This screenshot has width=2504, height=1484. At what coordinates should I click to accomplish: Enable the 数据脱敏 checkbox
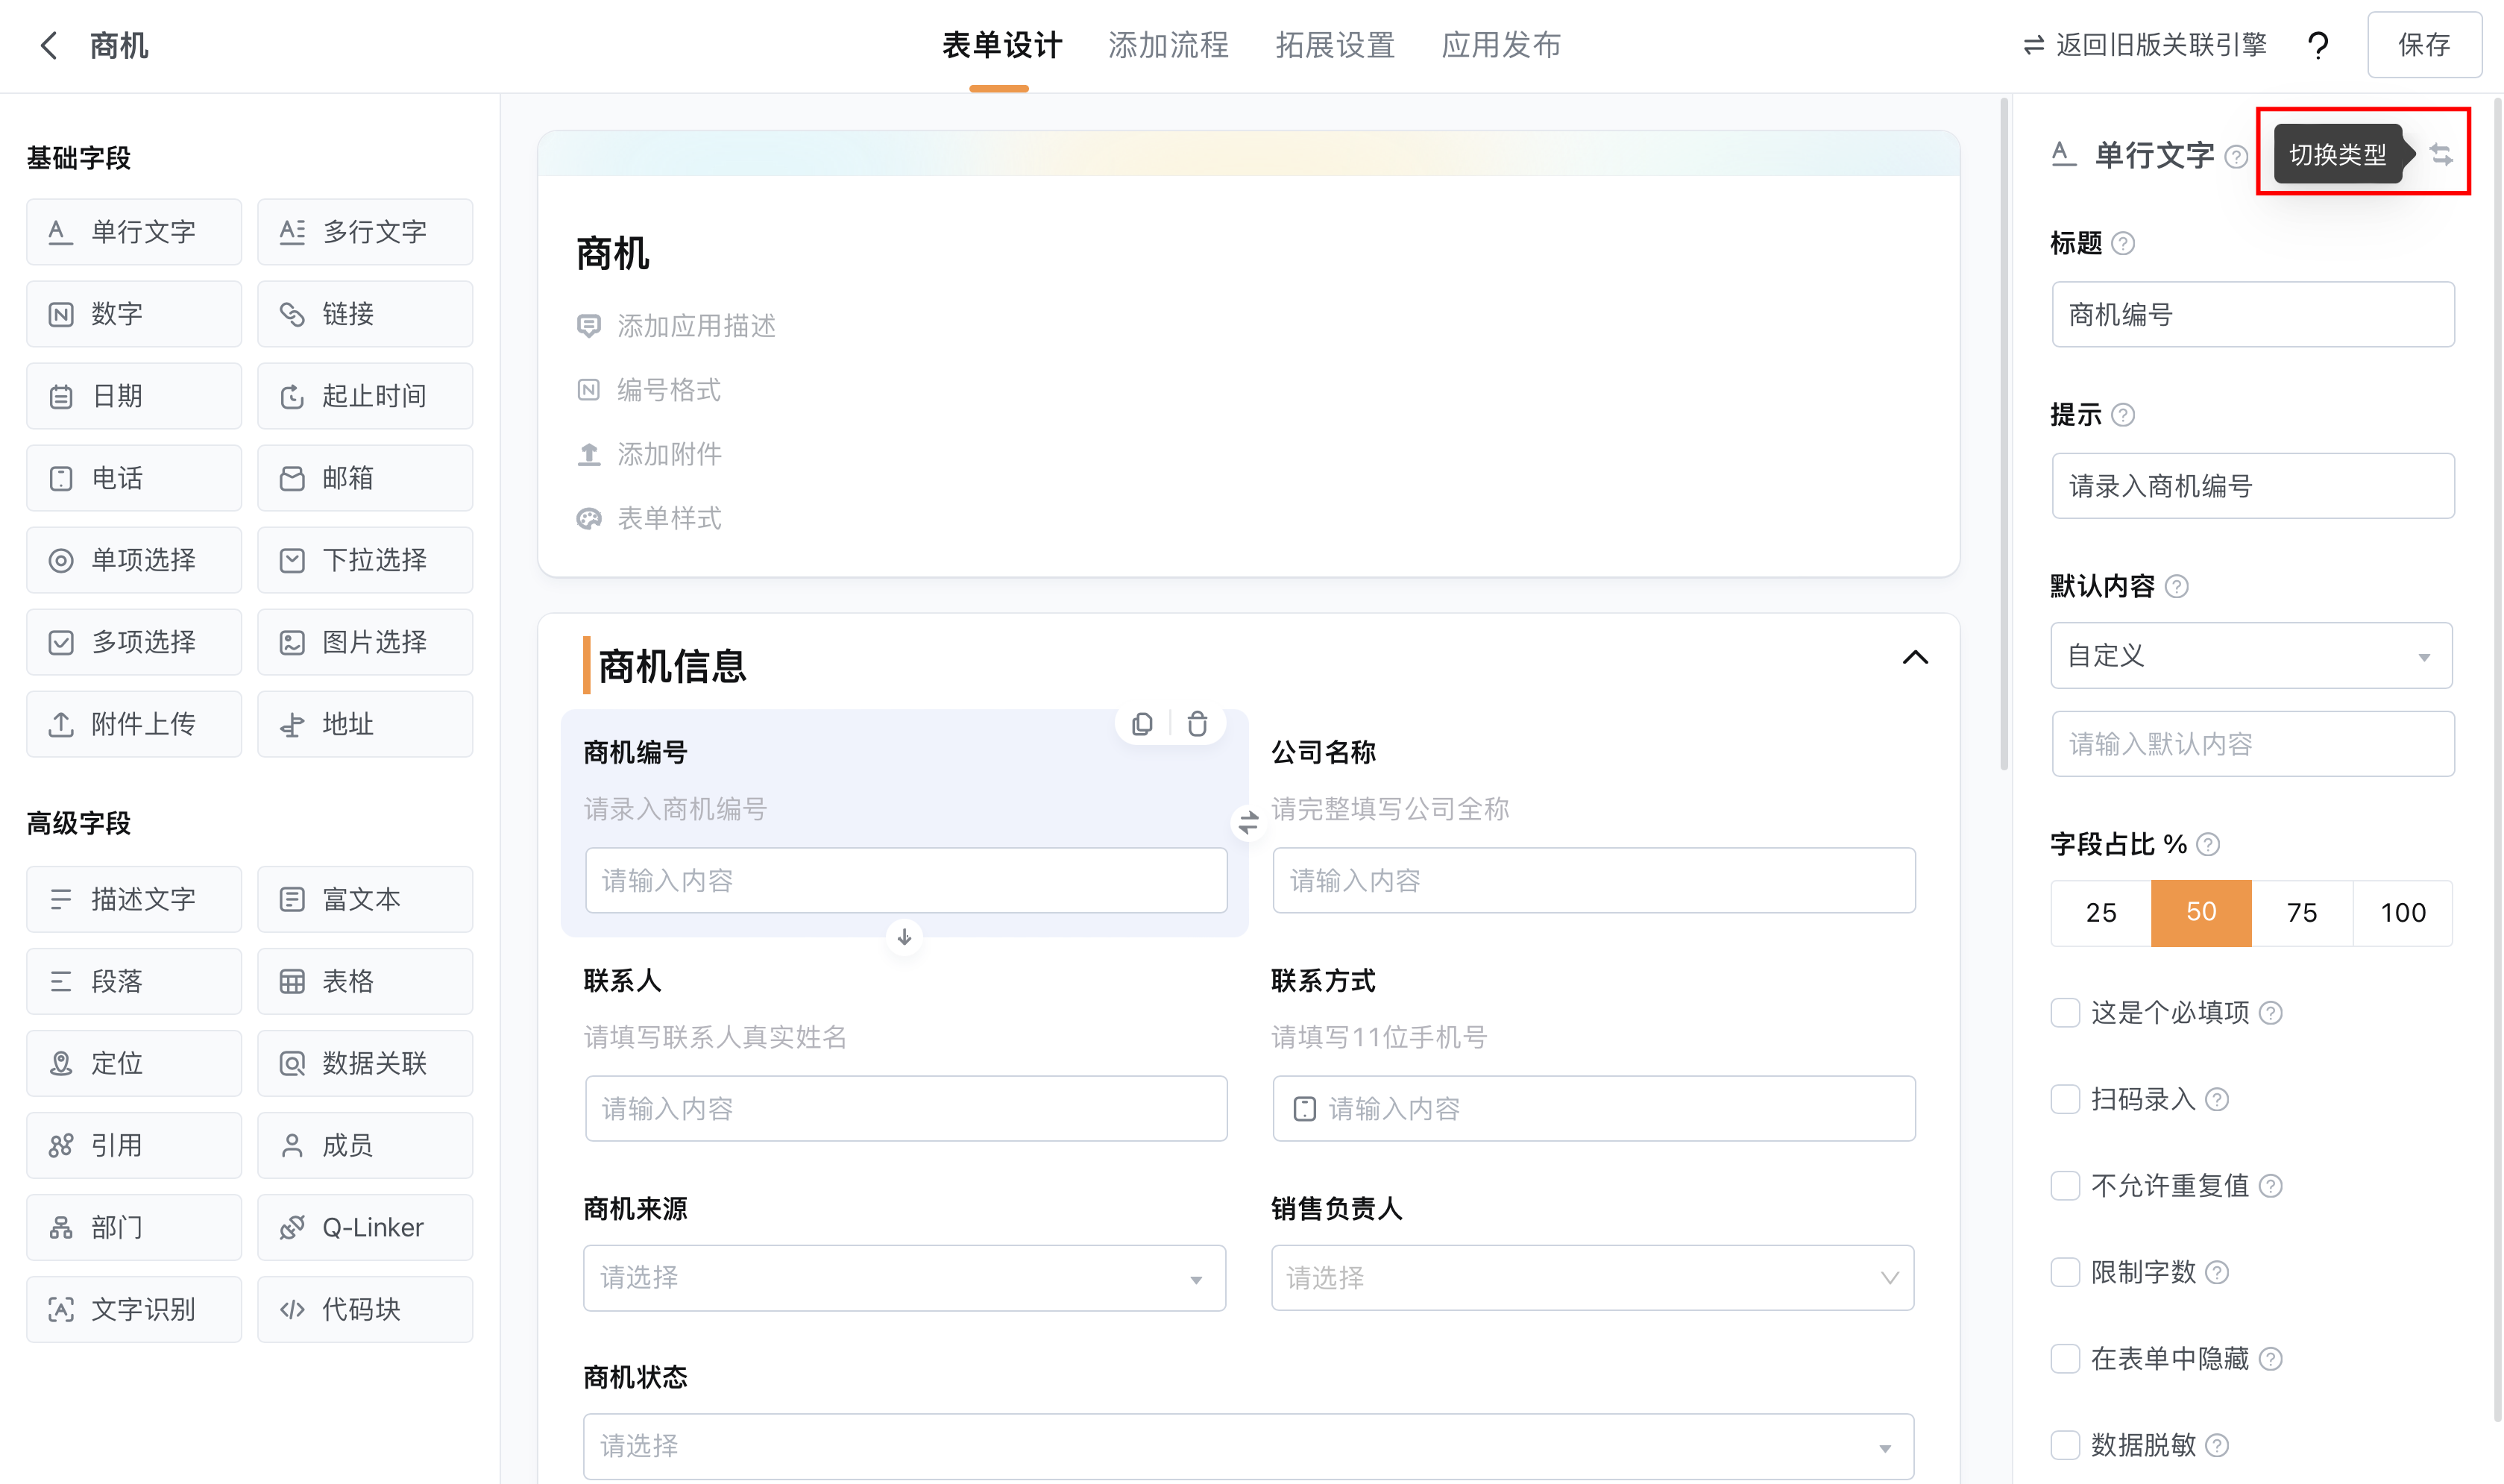coord(2066,1445)
